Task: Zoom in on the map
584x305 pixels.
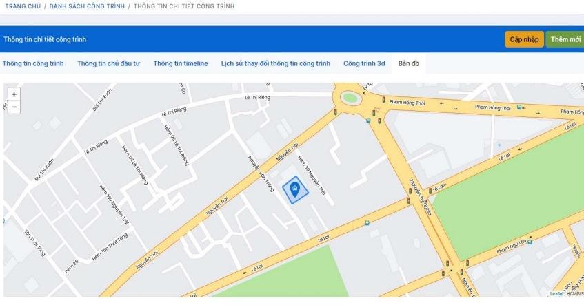Action: tap(14, 94)
